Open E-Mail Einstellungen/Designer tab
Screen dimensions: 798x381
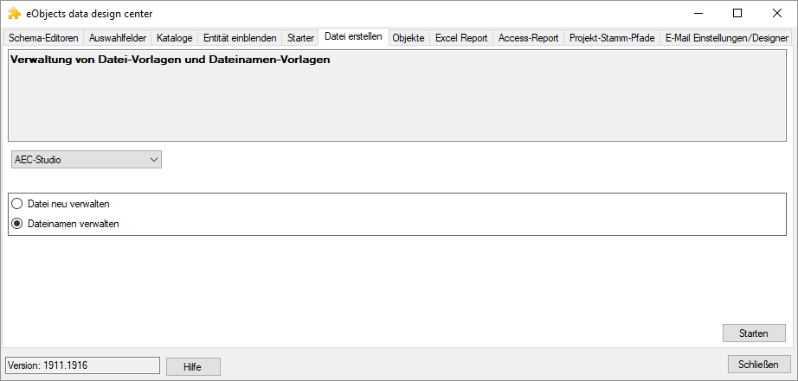(727, 38)
